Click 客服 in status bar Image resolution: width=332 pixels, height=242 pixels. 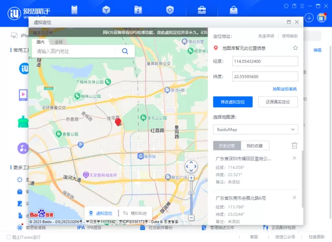(254, 237)
